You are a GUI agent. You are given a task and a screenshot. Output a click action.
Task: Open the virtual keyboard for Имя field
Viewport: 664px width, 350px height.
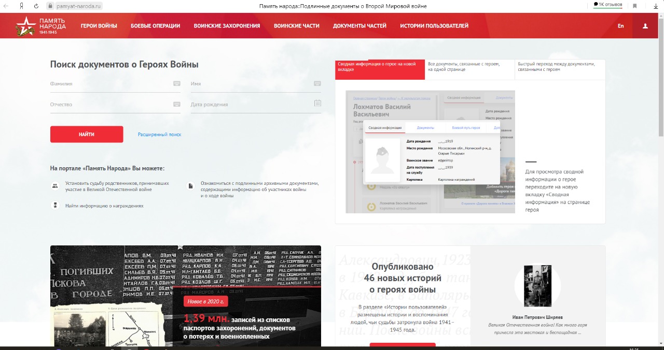pyautogui.click(x=317, y=83)
